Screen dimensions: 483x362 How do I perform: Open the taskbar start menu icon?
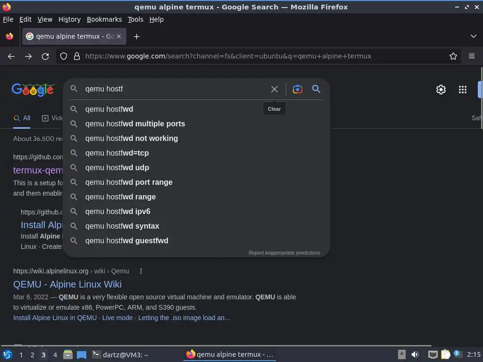click(8, 354)
